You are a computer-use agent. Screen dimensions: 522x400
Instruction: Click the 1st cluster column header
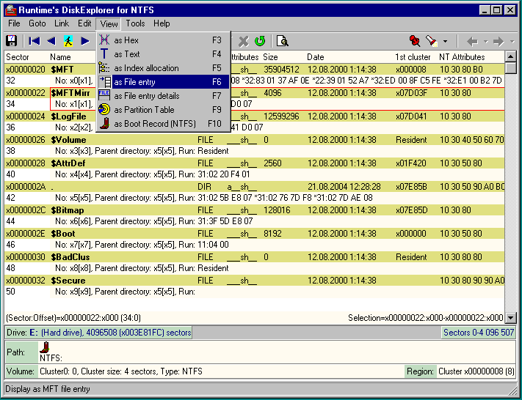(413, 57)
